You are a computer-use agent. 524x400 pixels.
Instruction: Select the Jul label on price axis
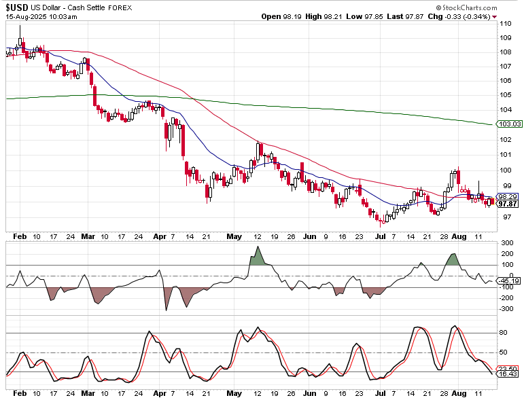(381, 236)
